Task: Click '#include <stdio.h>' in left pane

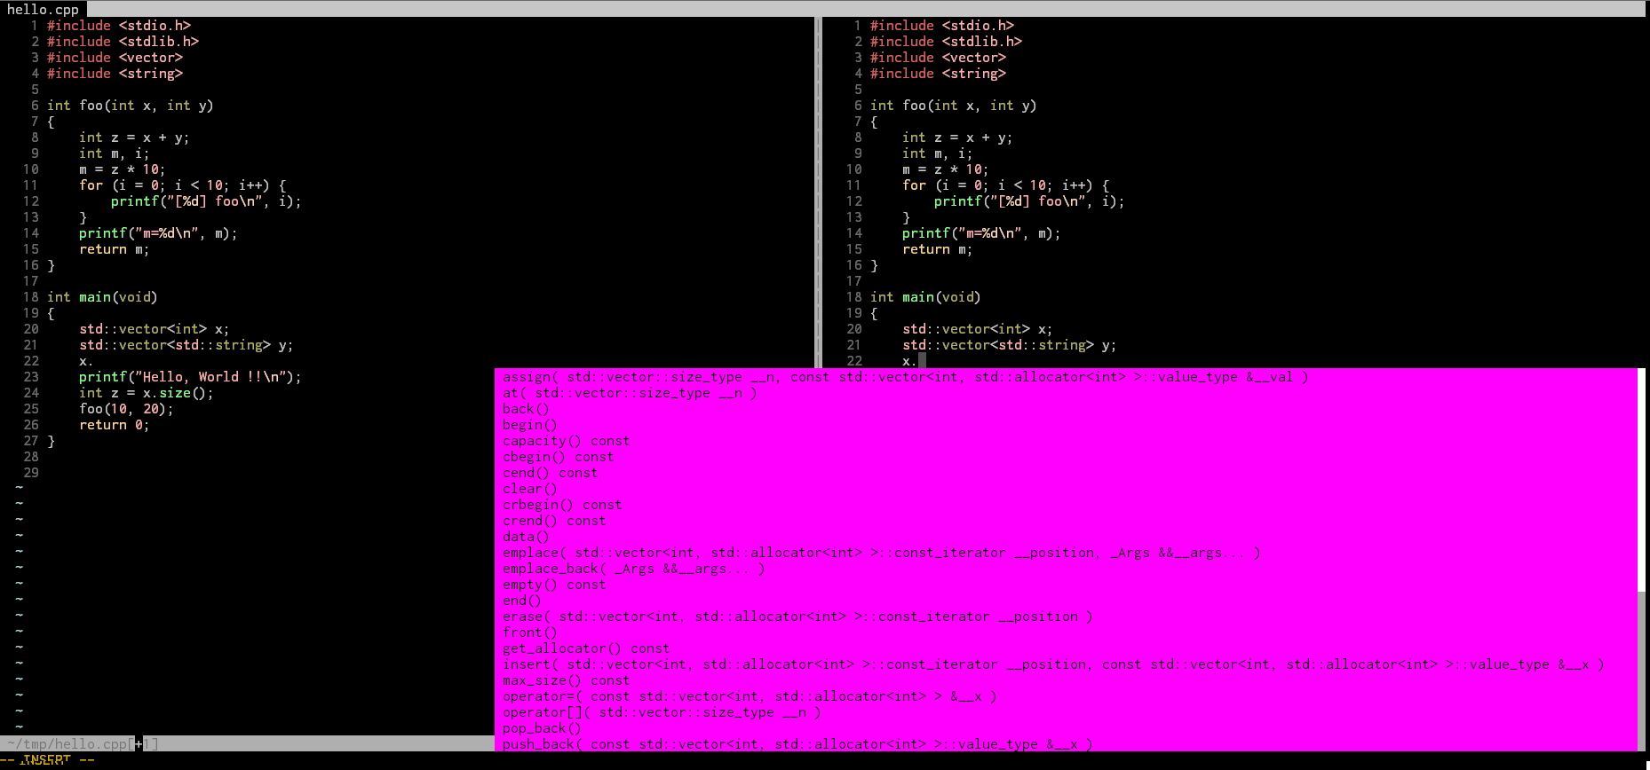Action: tap(119, 26)
